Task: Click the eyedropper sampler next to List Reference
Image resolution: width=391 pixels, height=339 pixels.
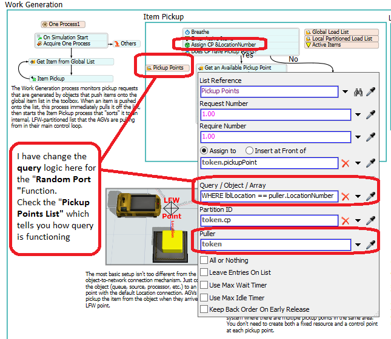Action: tap(371, 92)
